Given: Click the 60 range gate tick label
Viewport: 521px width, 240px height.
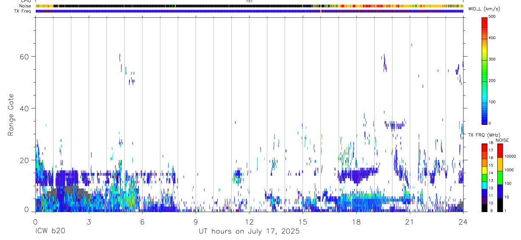Looking at the screenshot, I should point(24,57).
